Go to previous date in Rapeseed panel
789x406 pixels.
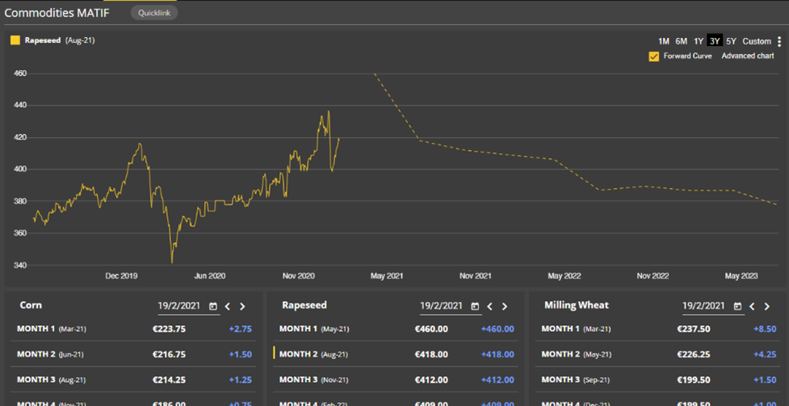click(x=489, y=307)
